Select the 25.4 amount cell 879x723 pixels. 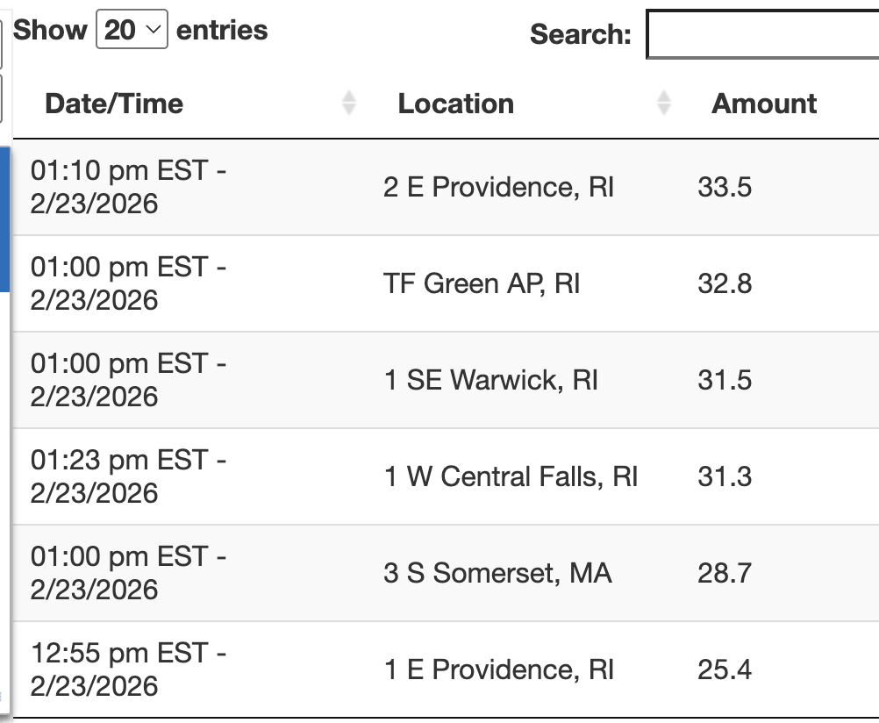pos(725,669)
